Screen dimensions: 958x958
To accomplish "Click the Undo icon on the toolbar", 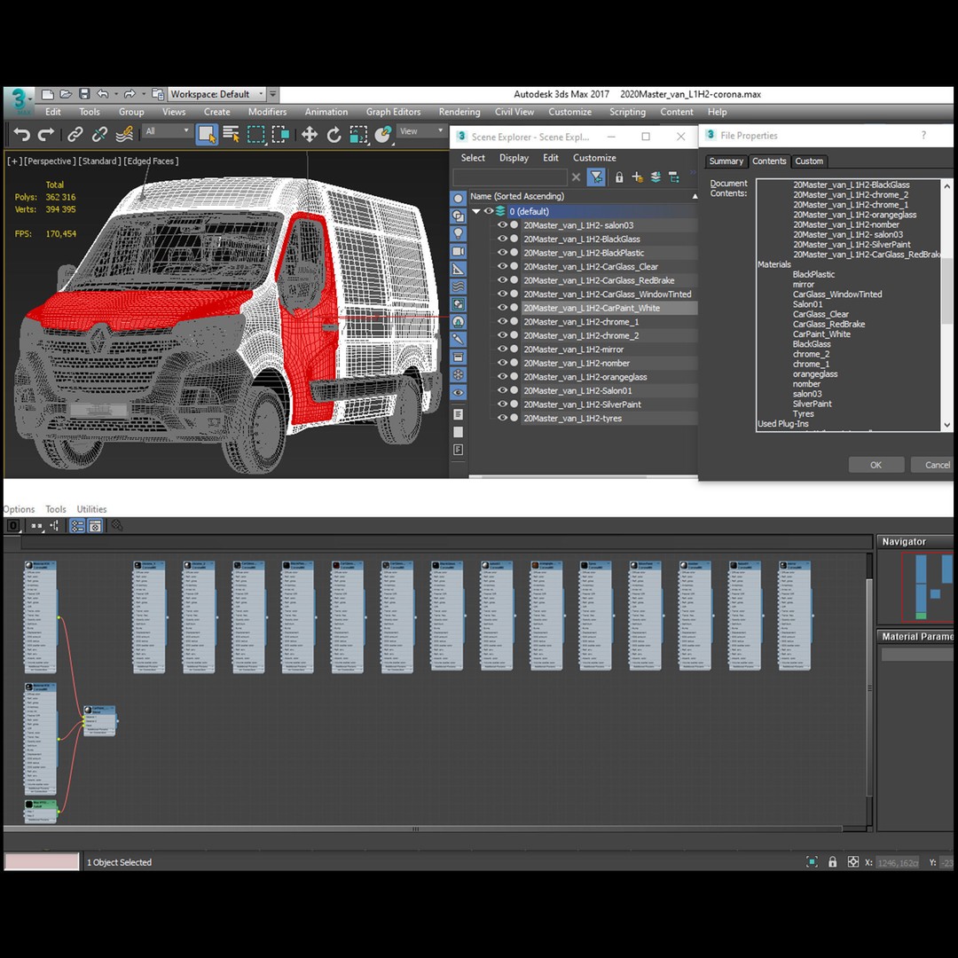I will click(21, 134).
